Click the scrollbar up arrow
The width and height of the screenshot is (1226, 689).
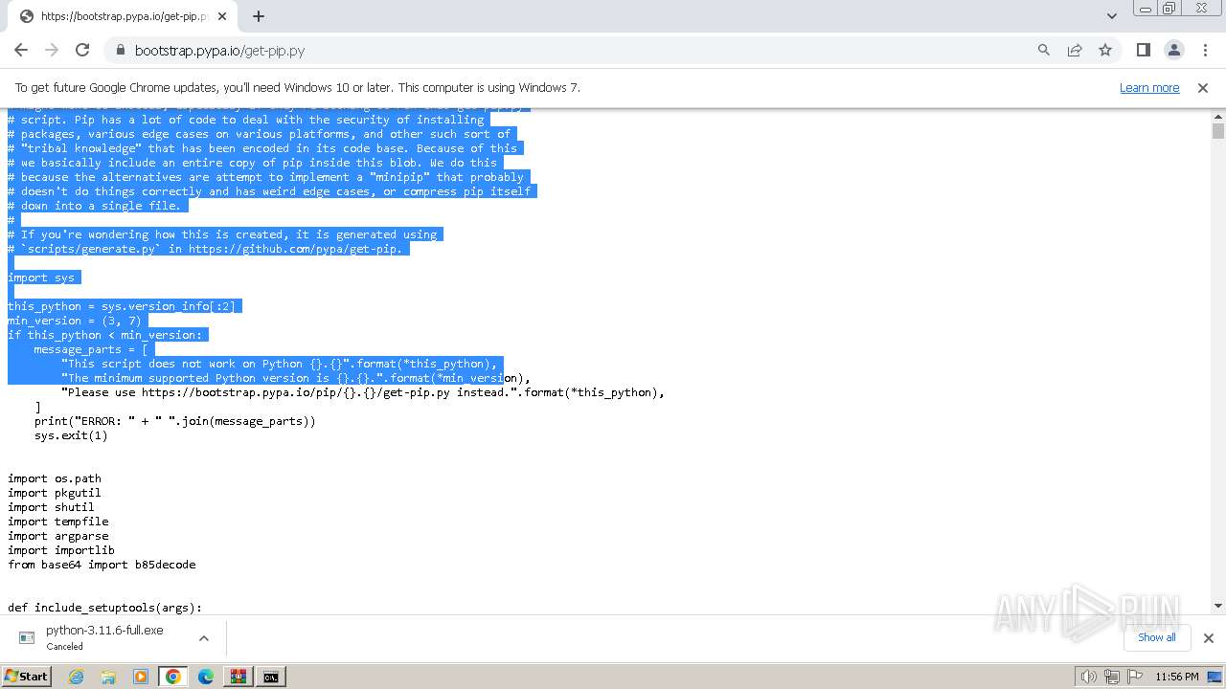click(x=1218, y=116)
